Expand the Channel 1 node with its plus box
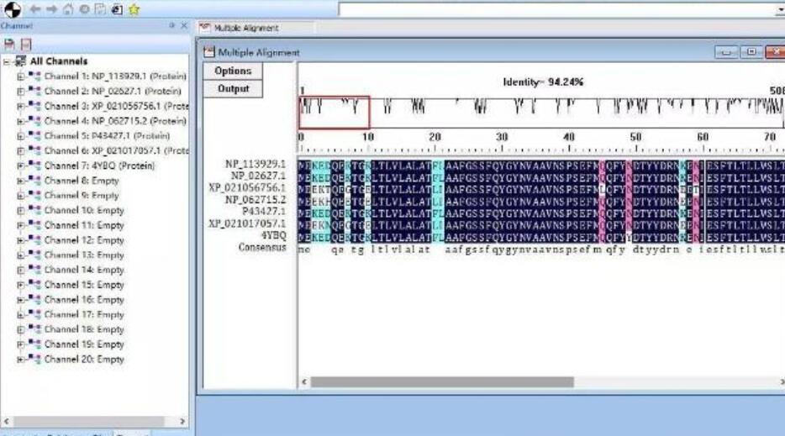 click(20, 76)
